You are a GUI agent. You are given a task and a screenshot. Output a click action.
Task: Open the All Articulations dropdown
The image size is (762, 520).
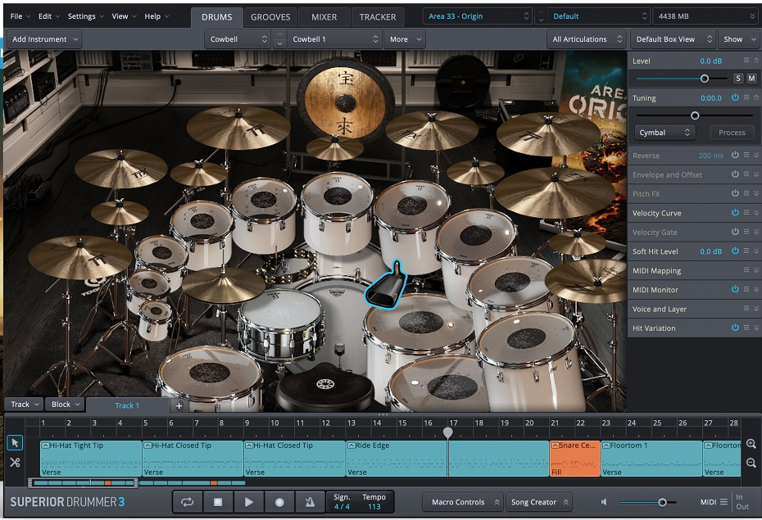coord(584,38)
